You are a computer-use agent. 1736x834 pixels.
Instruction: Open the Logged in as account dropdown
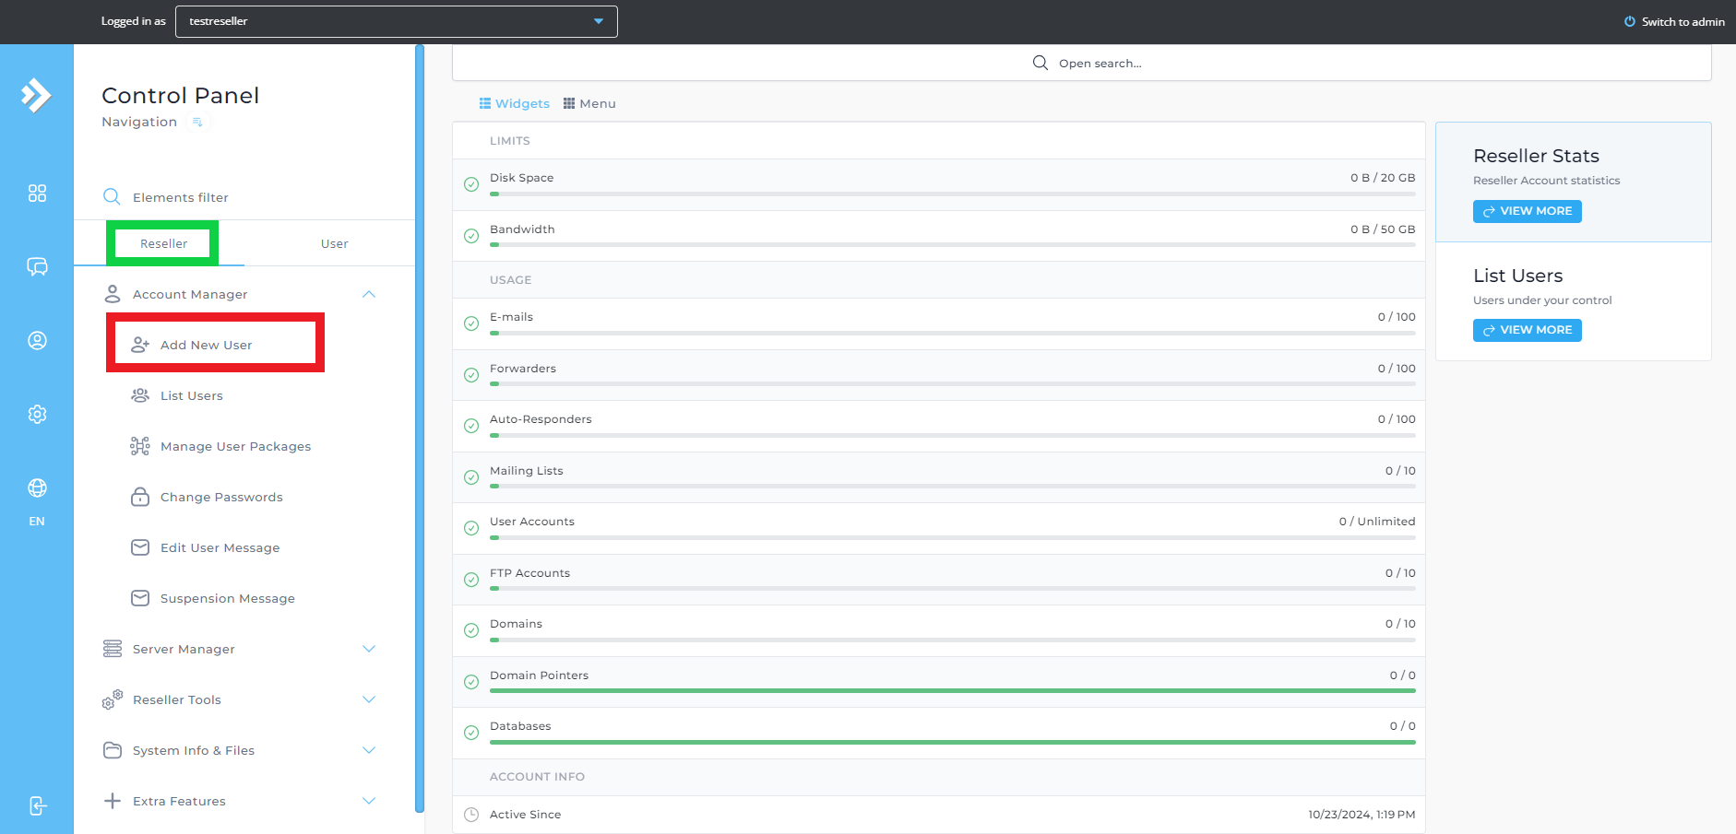(x=397, y=21)
